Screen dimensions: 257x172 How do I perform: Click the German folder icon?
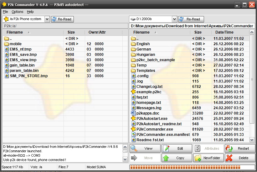(133, 49)
